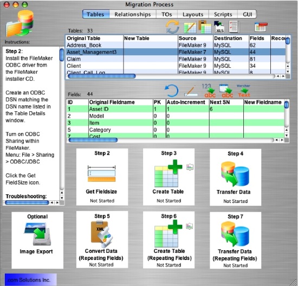Image resolution: width=298 pixels, height=286 pixels.
Task: Click tables list vertical scrollbar thumb
Action: 288,41
